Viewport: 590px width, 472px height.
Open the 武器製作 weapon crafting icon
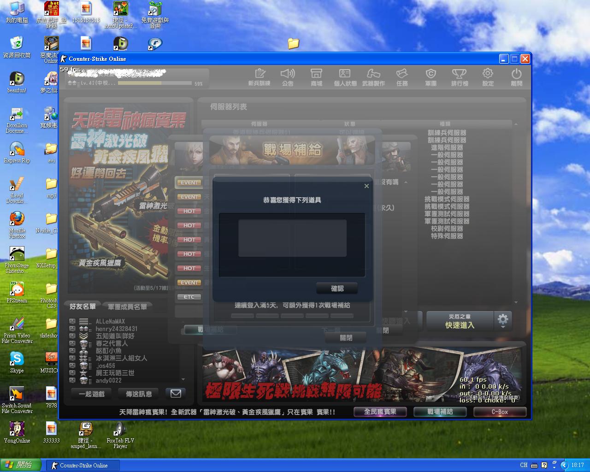tap(373, 77)
